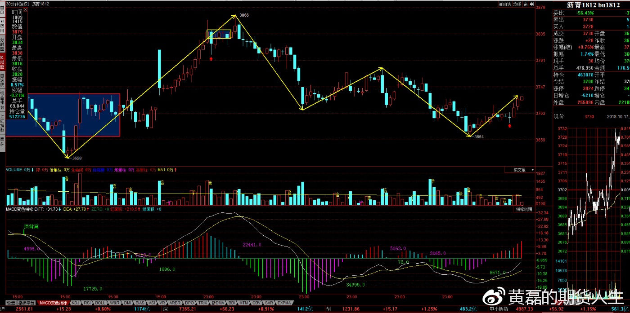Viewport: 630px width, 313px height.
Task: Click the yellow rectangle annotation near the peak
Action: click(x=219, y=34)
